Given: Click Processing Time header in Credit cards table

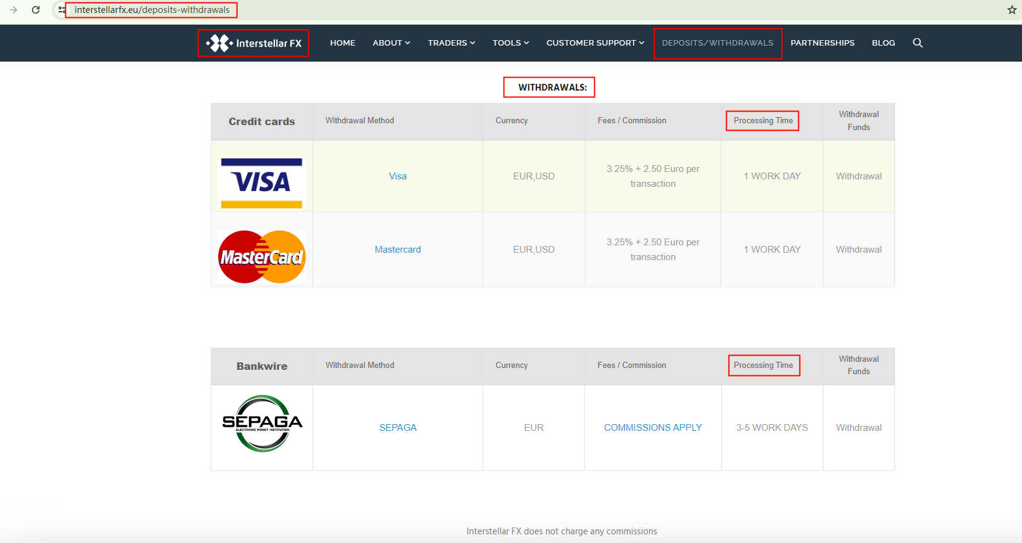Looking at the screenshot, I should [x=763, y=121].
